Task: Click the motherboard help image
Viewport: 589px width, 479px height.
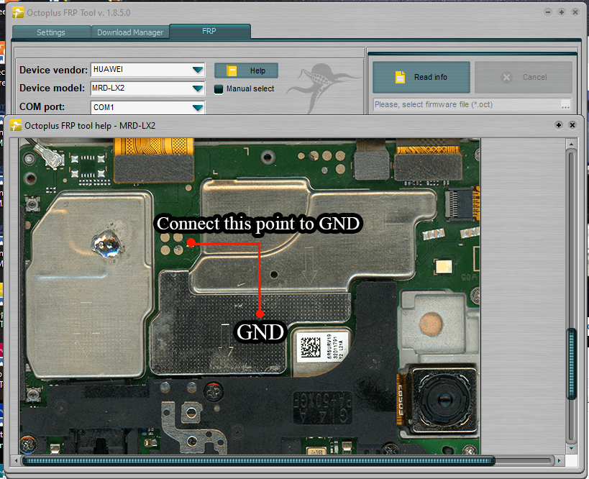Action: click(250, 296)
